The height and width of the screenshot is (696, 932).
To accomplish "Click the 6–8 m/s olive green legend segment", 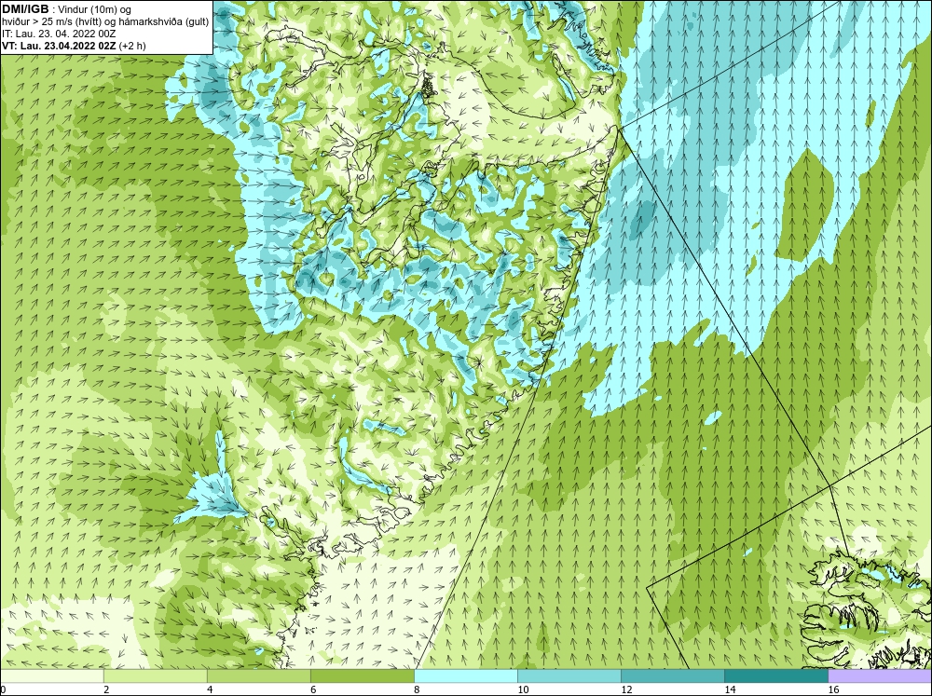I will pos(363,676).
